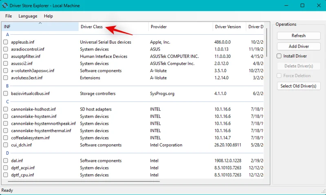Image resolution: width=326 pixels, height=195 pixels.
Task: Click the horizontal scrollbar of driver list
Action: [x=84, y=182]
